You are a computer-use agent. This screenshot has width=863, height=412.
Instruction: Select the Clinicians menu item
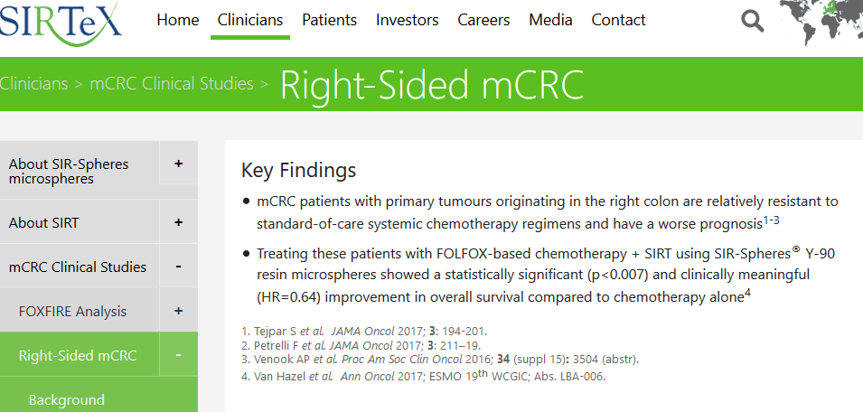click(250, 21)
